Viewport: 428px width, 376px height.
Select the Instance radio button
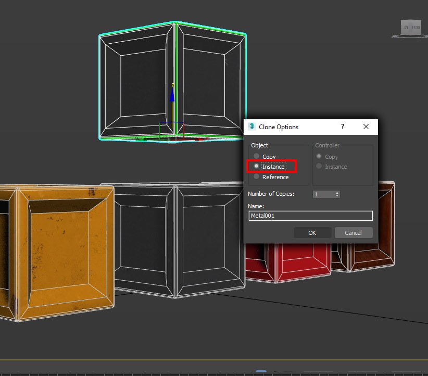click(x=256, y=166)
